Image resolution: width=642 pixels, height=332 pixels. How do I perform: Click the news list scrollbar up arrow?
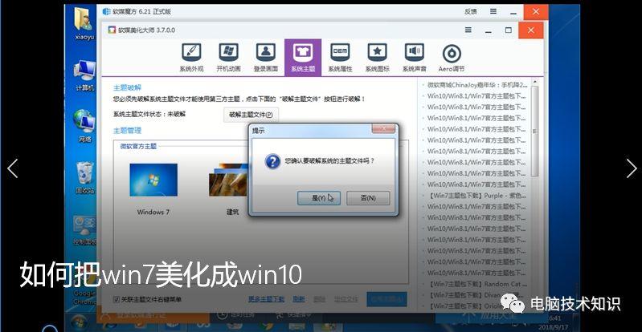[x=534, y=83]
